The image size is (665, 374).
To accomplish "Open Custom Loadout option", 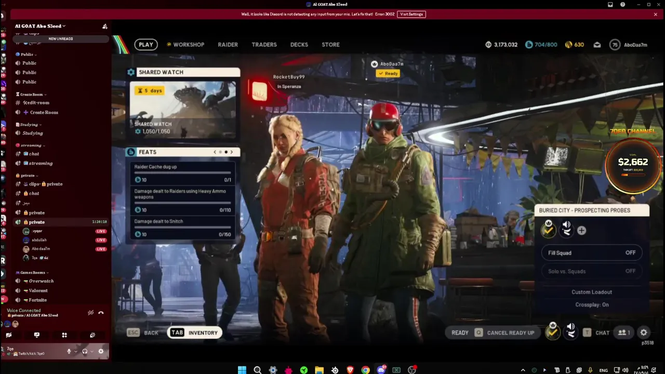I will pos(592,292).
